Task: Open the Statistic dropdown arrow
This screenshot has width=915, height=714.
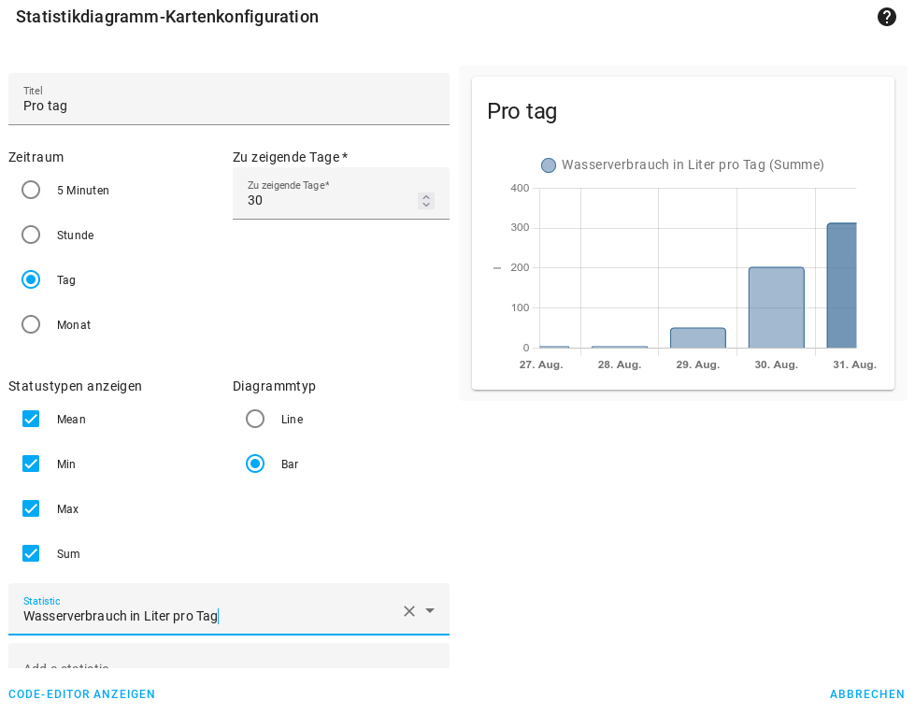Action: tap(430, 611)
